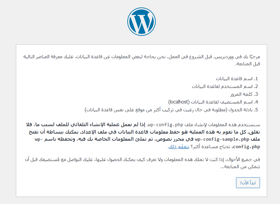Click the "config.php" text before the help link
The image size is (280, 204).
pyautogui.click(x=247, y=147)
